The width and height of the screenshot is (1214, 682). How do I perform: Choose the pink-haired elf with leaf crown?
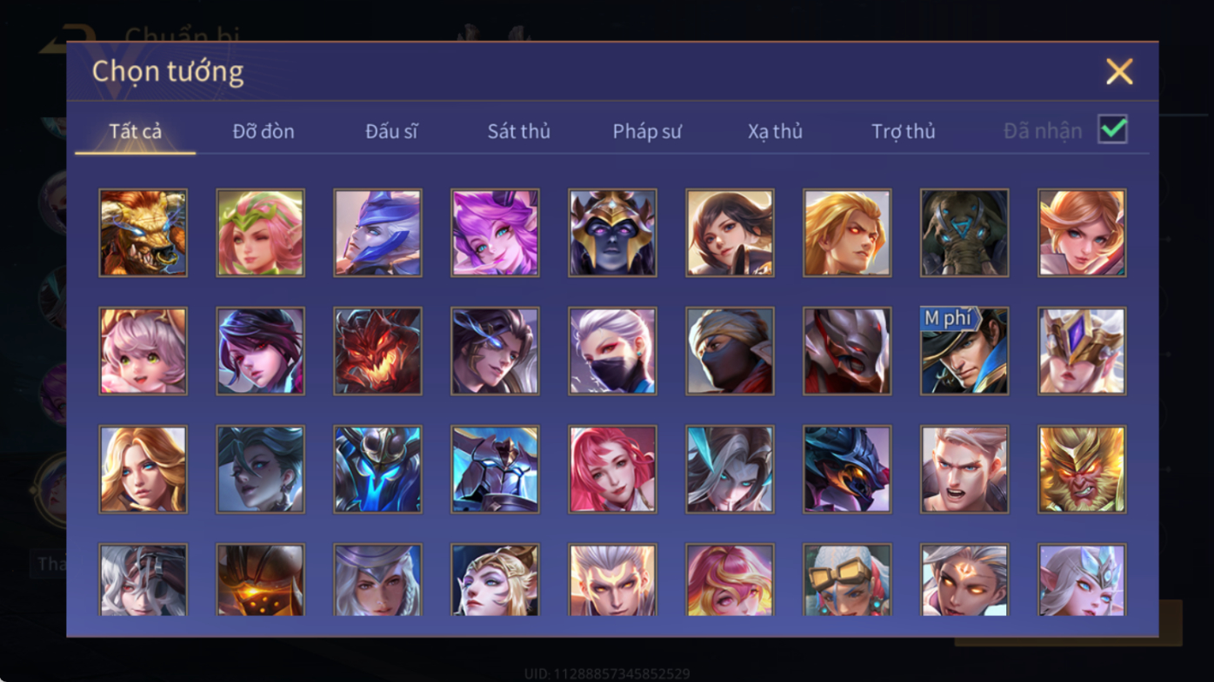coord(260,233)
